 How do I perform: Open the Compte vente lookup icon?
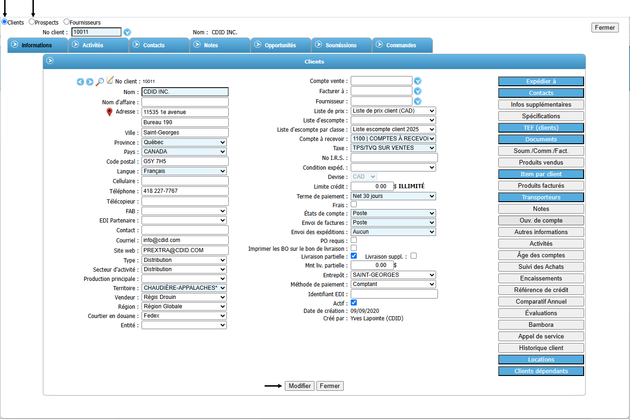pos(418,81)
